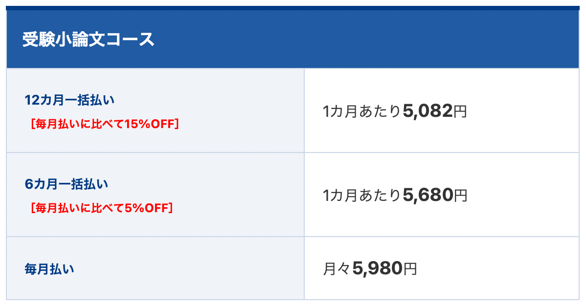Select the 12カ月一括払い plan label
Image resolution: width=586 pixels, height=306 pixels.
pos(69,100)
